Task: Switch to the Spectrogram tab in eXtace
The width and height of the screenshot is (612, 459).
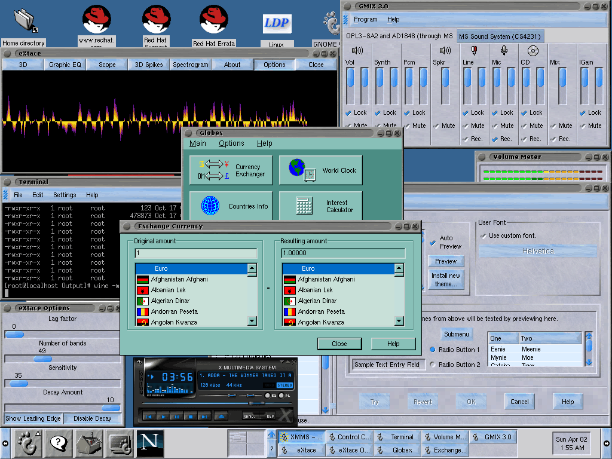Action: pos(191,65)
